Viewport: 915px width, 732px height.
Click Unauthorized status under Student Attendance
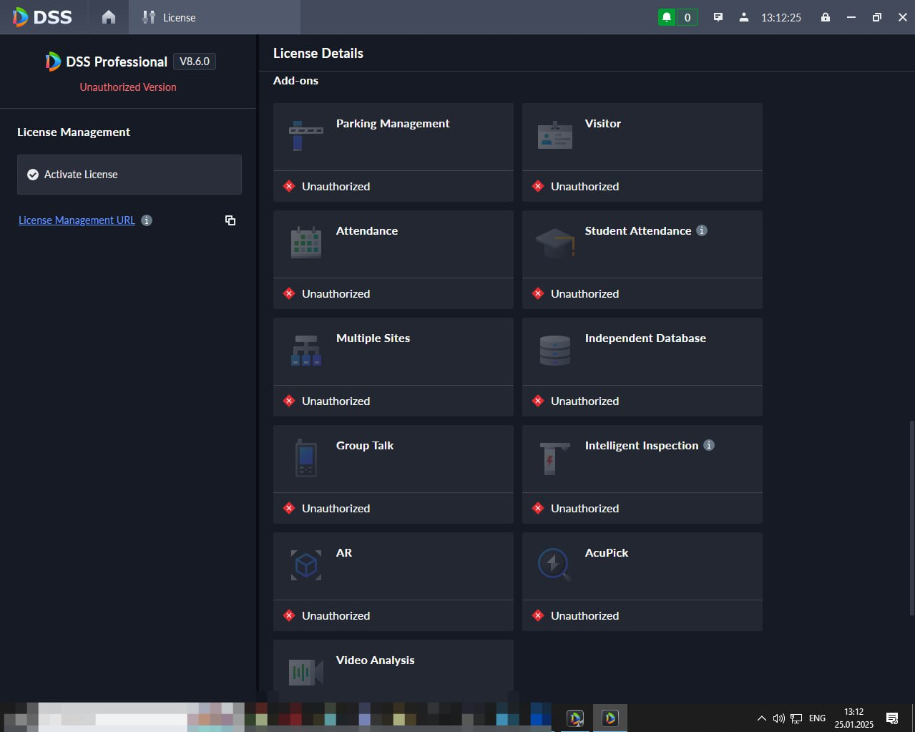(x=584, y=293)
